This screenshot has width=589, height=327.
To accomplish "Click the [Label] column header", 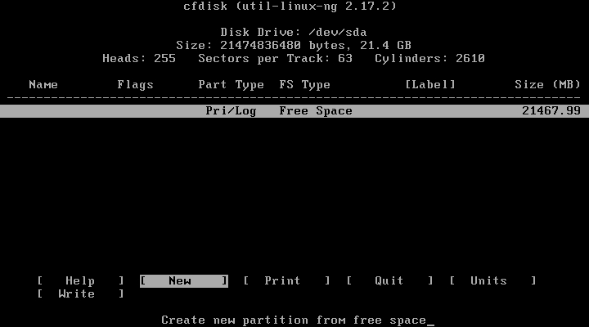I will pyautogui.click(x=430, y=85).
